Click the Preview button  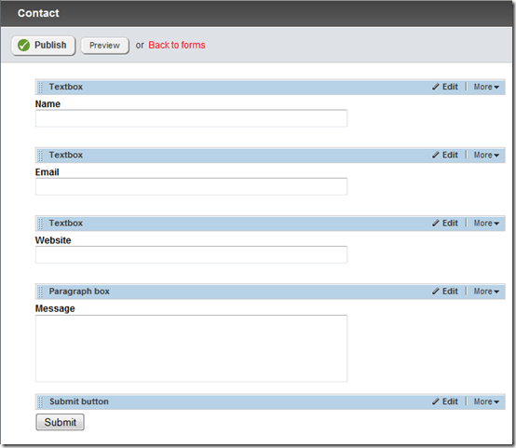(104, 46)
